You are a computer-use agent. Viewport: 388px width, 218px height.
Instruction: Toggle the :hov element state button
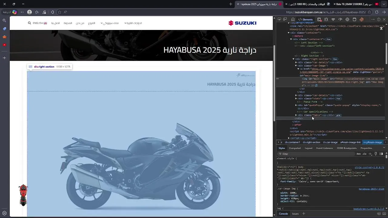pos(359,154)
